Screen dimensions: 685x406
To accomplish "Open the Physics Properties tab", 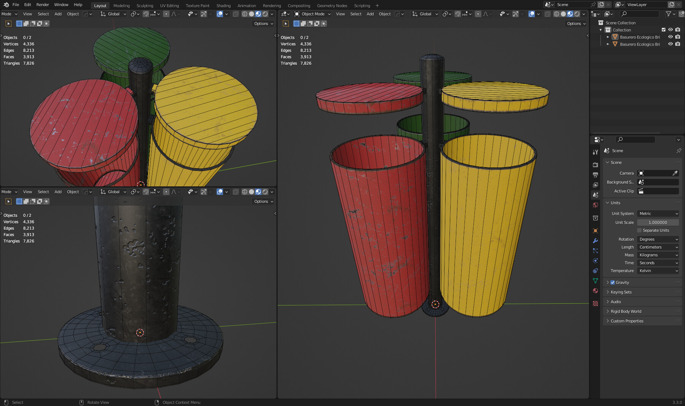I will pos(596,261).
